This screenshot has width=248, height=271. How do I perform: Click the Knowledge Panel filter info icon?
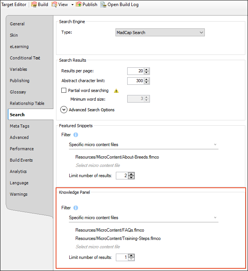point(76,208)
